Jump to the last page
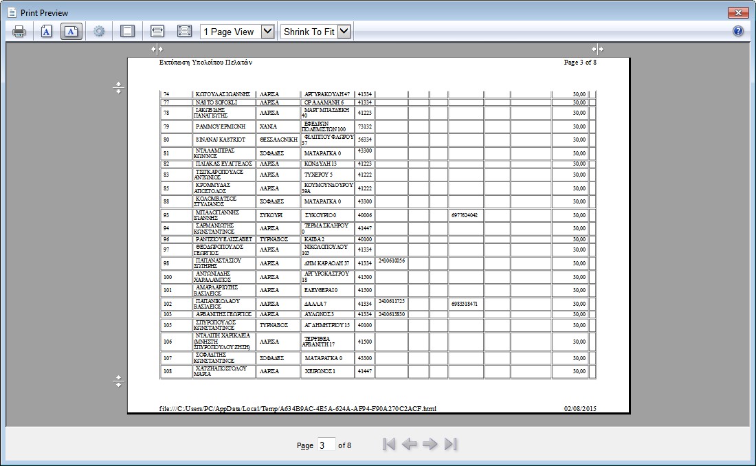 [451, 445]
